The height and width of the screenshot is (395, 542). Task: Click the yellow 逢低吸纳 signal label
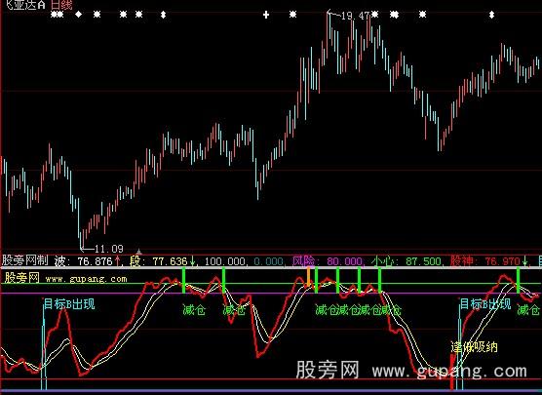coord(474,346)
